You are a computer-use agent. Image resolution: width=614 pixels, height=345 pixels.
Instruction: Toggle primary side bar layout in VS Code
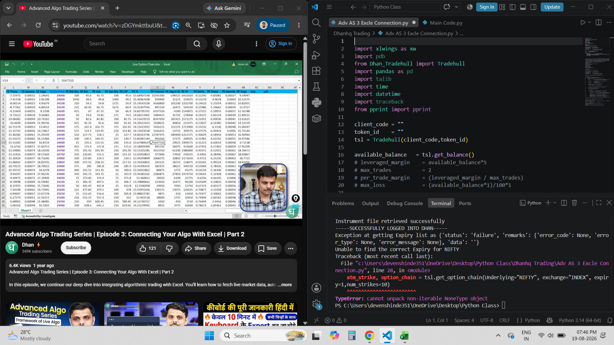[512, 7]
